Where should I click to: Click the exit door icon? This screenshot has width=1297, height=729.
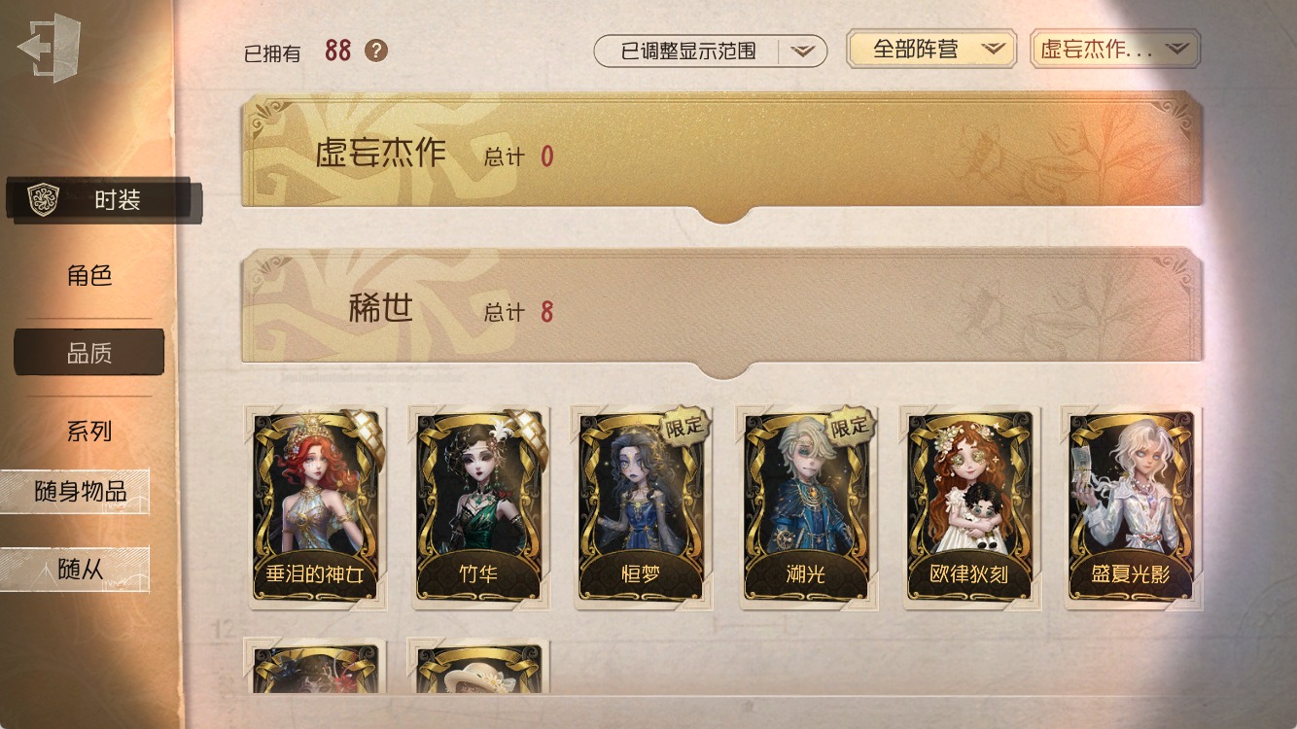tap(48, 49)
